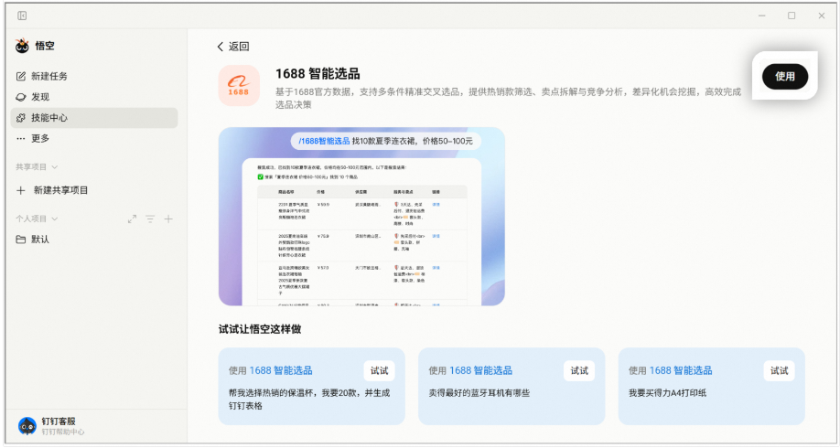This screenshot has width=840, height=448.
Task: Click the Wukong avatar logo
Action: [22, 46]
